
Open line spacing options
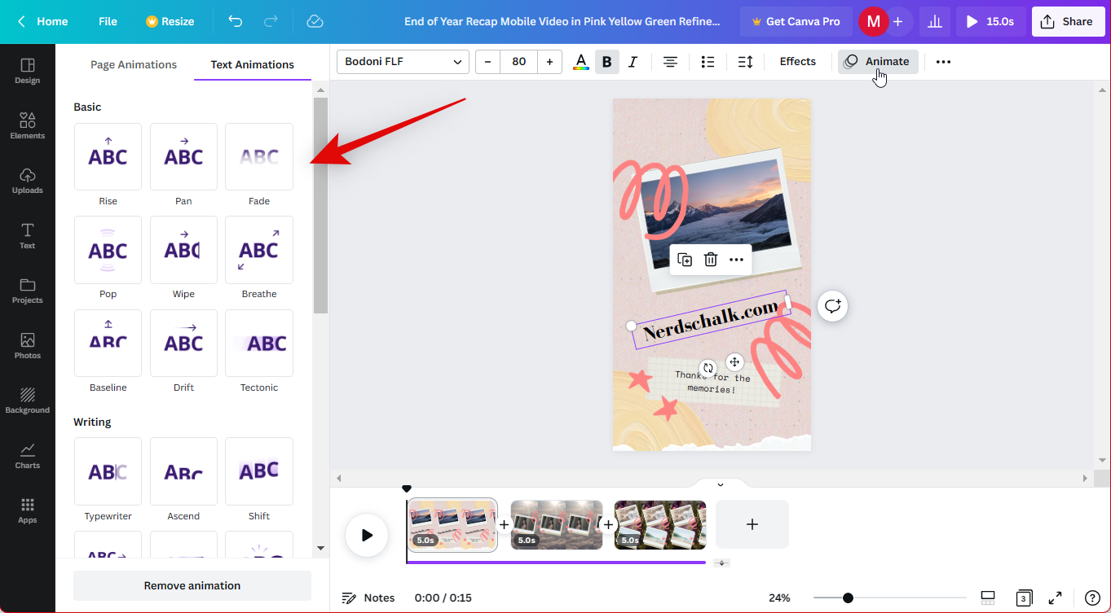(745, 62)
